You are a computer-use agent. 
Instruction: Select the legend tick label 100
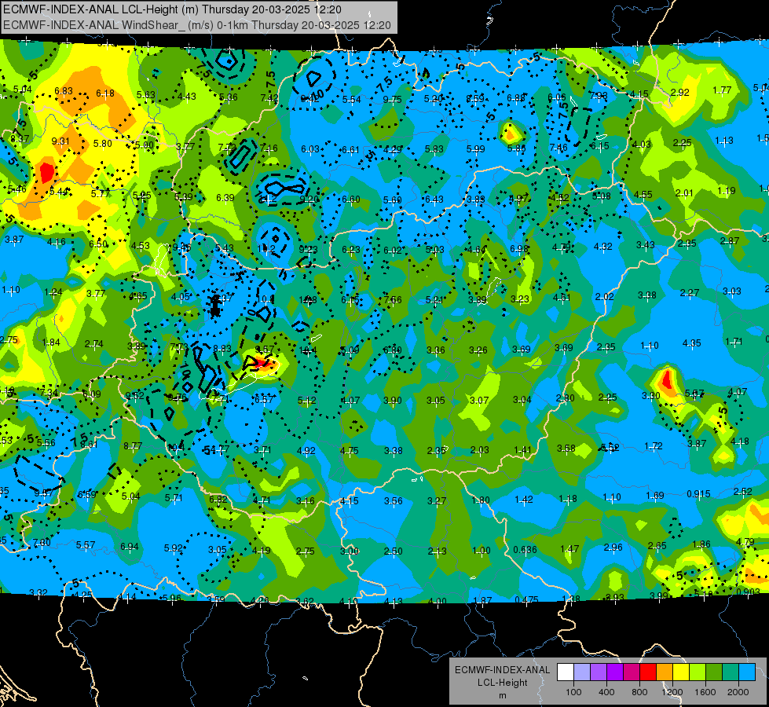pos(574,692)
